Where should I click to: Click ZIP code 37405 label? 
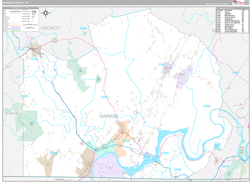(x=206, y=106)
